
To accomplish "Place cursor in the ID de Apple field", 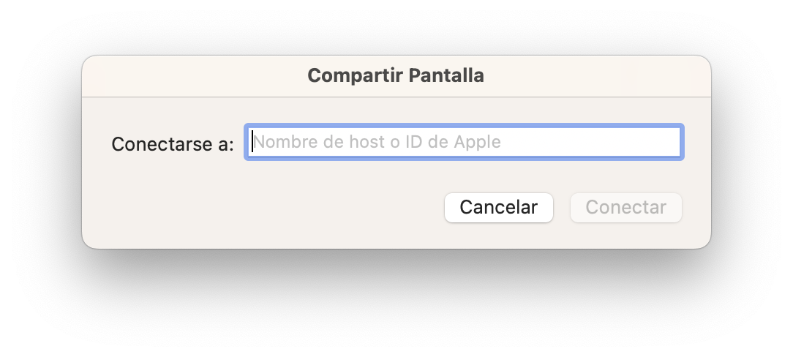I will (x=464, y=142).
